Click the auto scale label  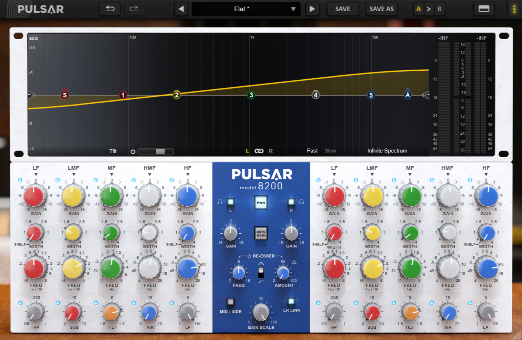click(33, 38)
